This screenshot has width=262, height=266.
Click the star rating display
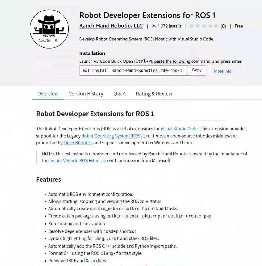coord(204,26)
